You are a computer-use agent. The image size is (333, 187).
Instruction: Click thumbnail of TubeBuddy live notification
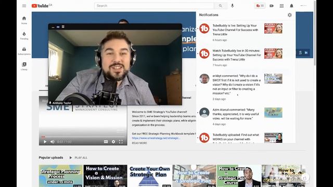pos(273,29)
